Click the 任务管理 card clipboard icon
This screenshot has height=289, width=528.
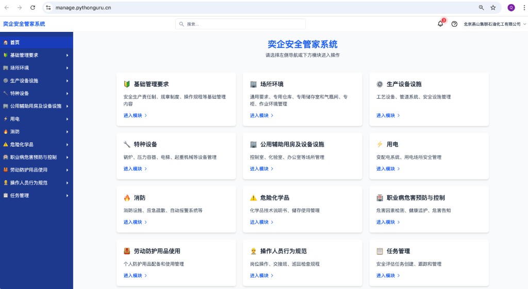[x=379, y=251]
